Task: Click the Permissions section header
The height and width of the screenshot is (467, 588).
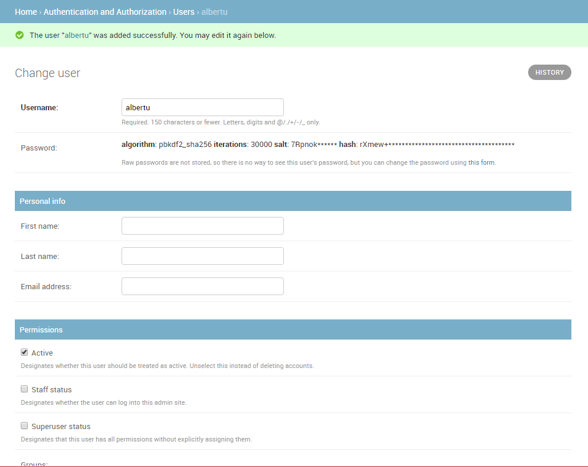Action: tap(41, 330)
